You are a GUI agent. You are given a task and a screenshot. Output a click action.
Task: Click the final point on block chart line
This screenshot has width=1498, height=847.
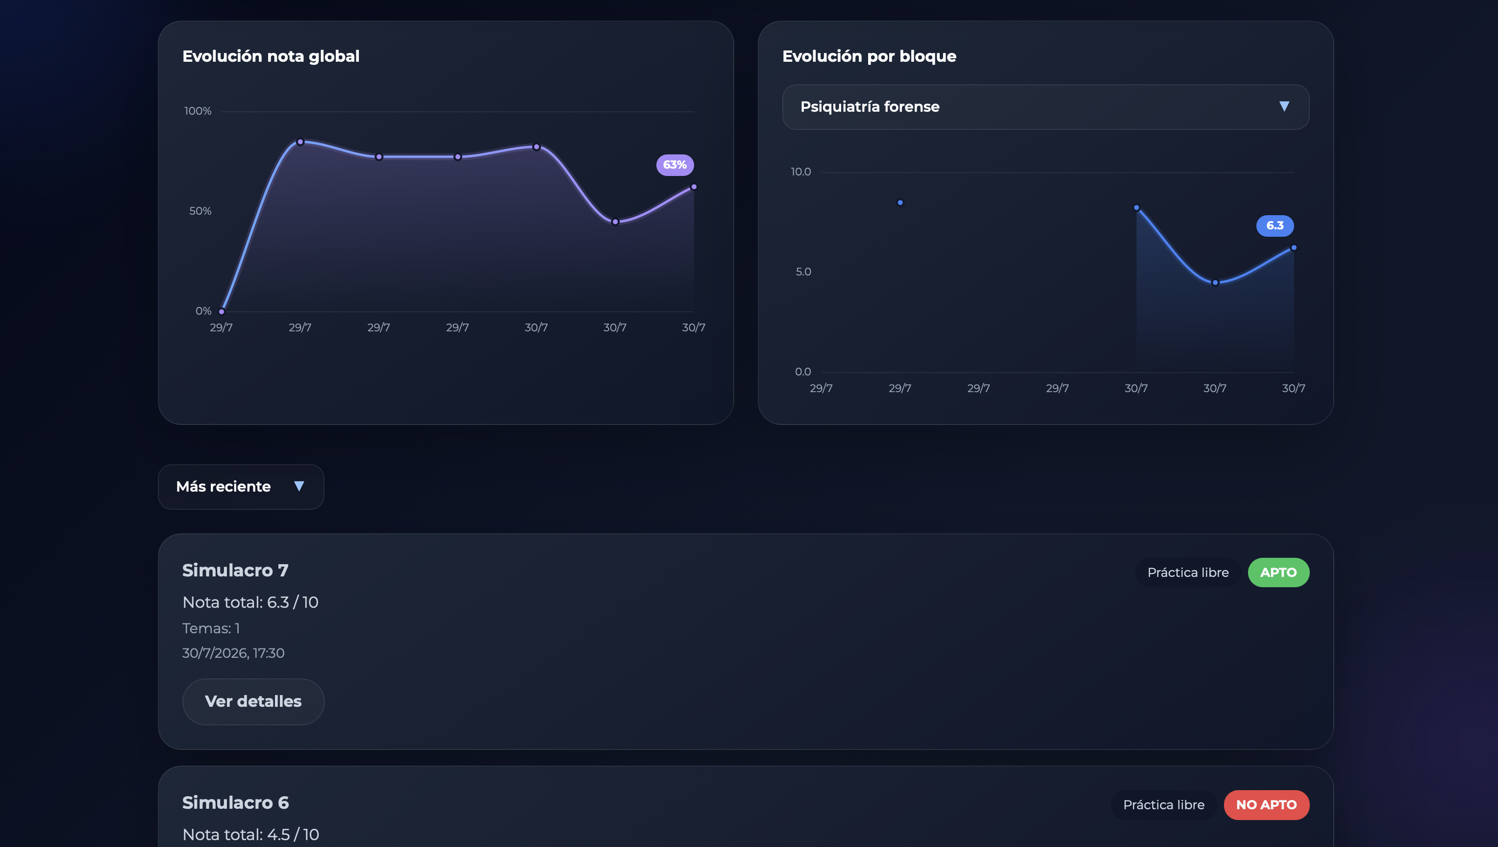point(1294,248)
